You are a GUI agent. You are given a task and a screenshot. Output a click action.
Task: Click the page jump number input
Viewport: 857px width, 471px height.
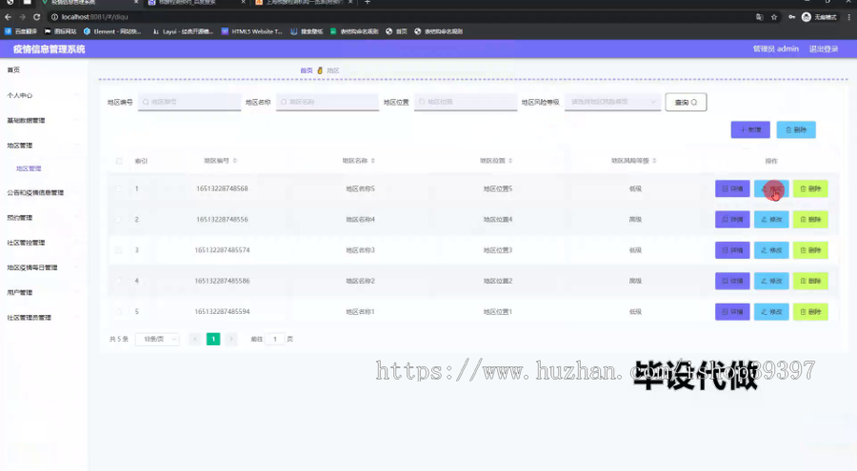[275, 339]
